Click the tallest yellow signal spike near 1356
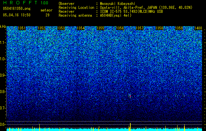Screen dimensions: 206x131 coord(130,127)
